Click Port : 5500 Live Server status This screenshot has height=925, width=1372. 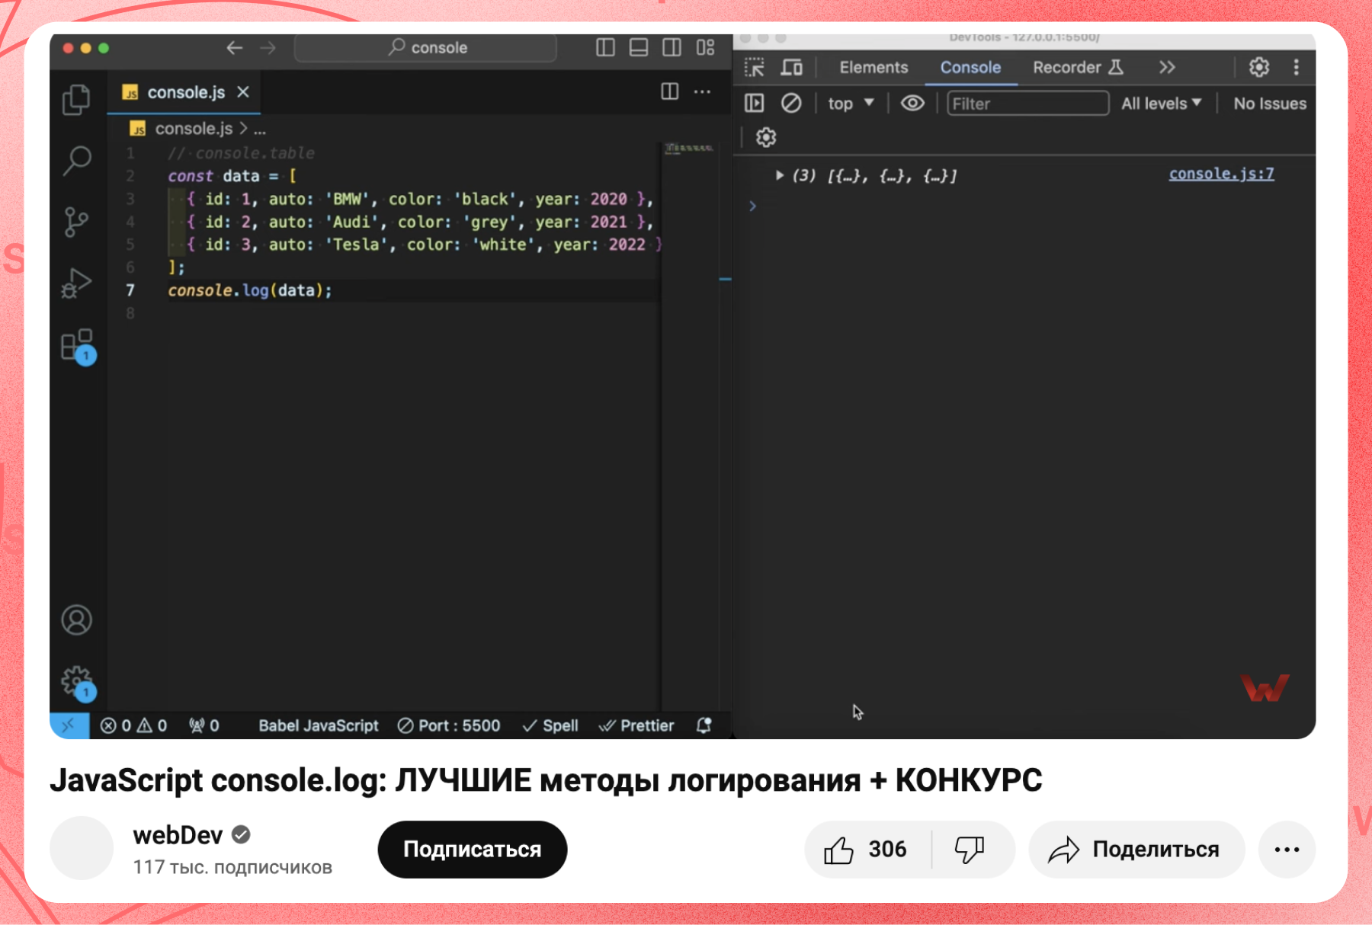pos(449,725)
